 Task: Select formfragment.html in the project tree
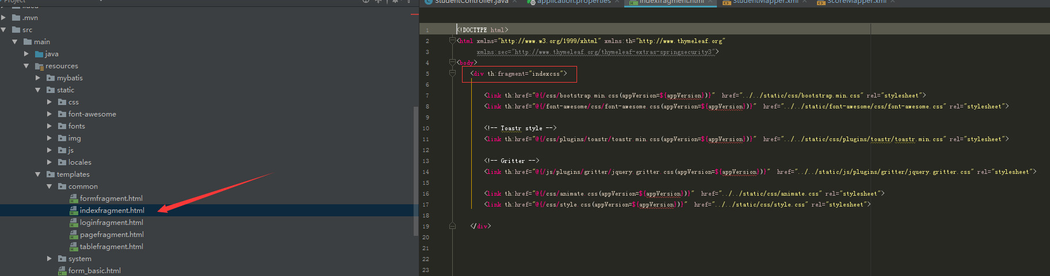click(111, 199)
